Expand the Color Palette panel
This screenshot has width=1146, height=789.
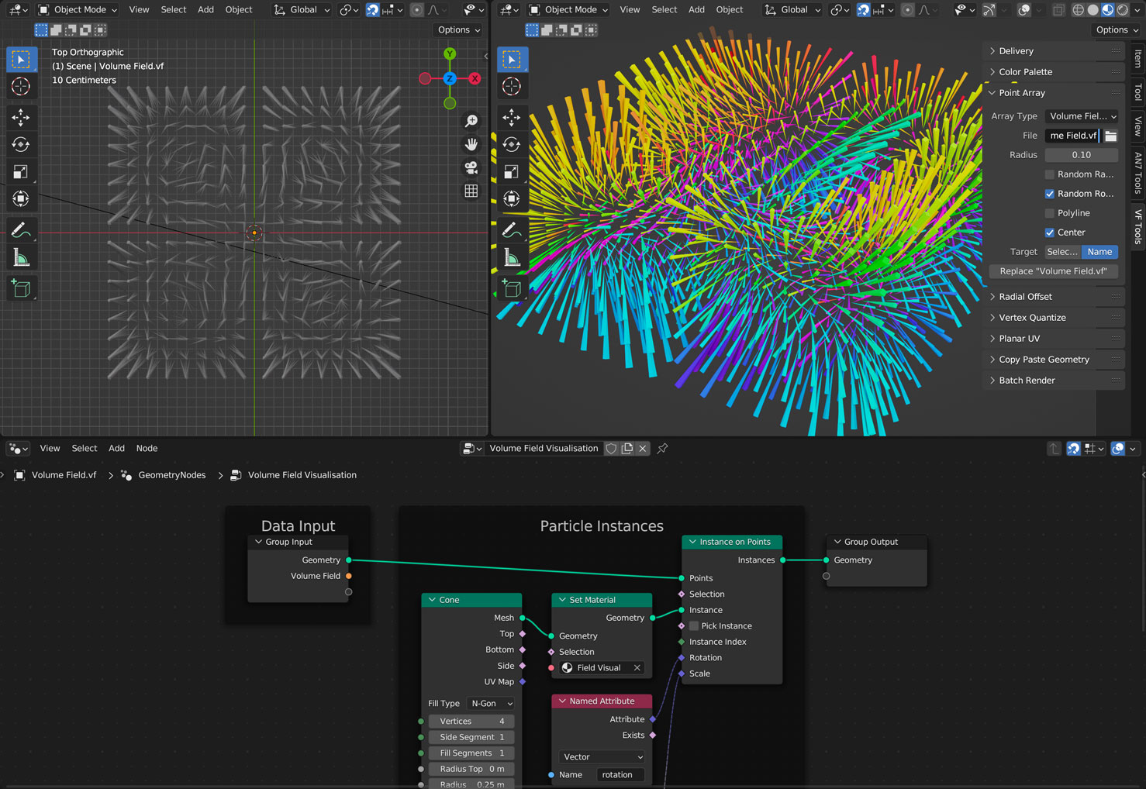1025,72
